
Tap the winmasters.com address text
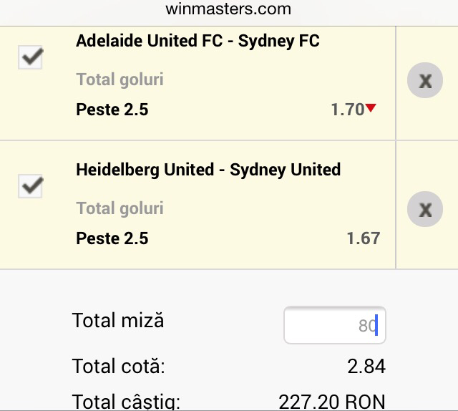pos(228,9)
